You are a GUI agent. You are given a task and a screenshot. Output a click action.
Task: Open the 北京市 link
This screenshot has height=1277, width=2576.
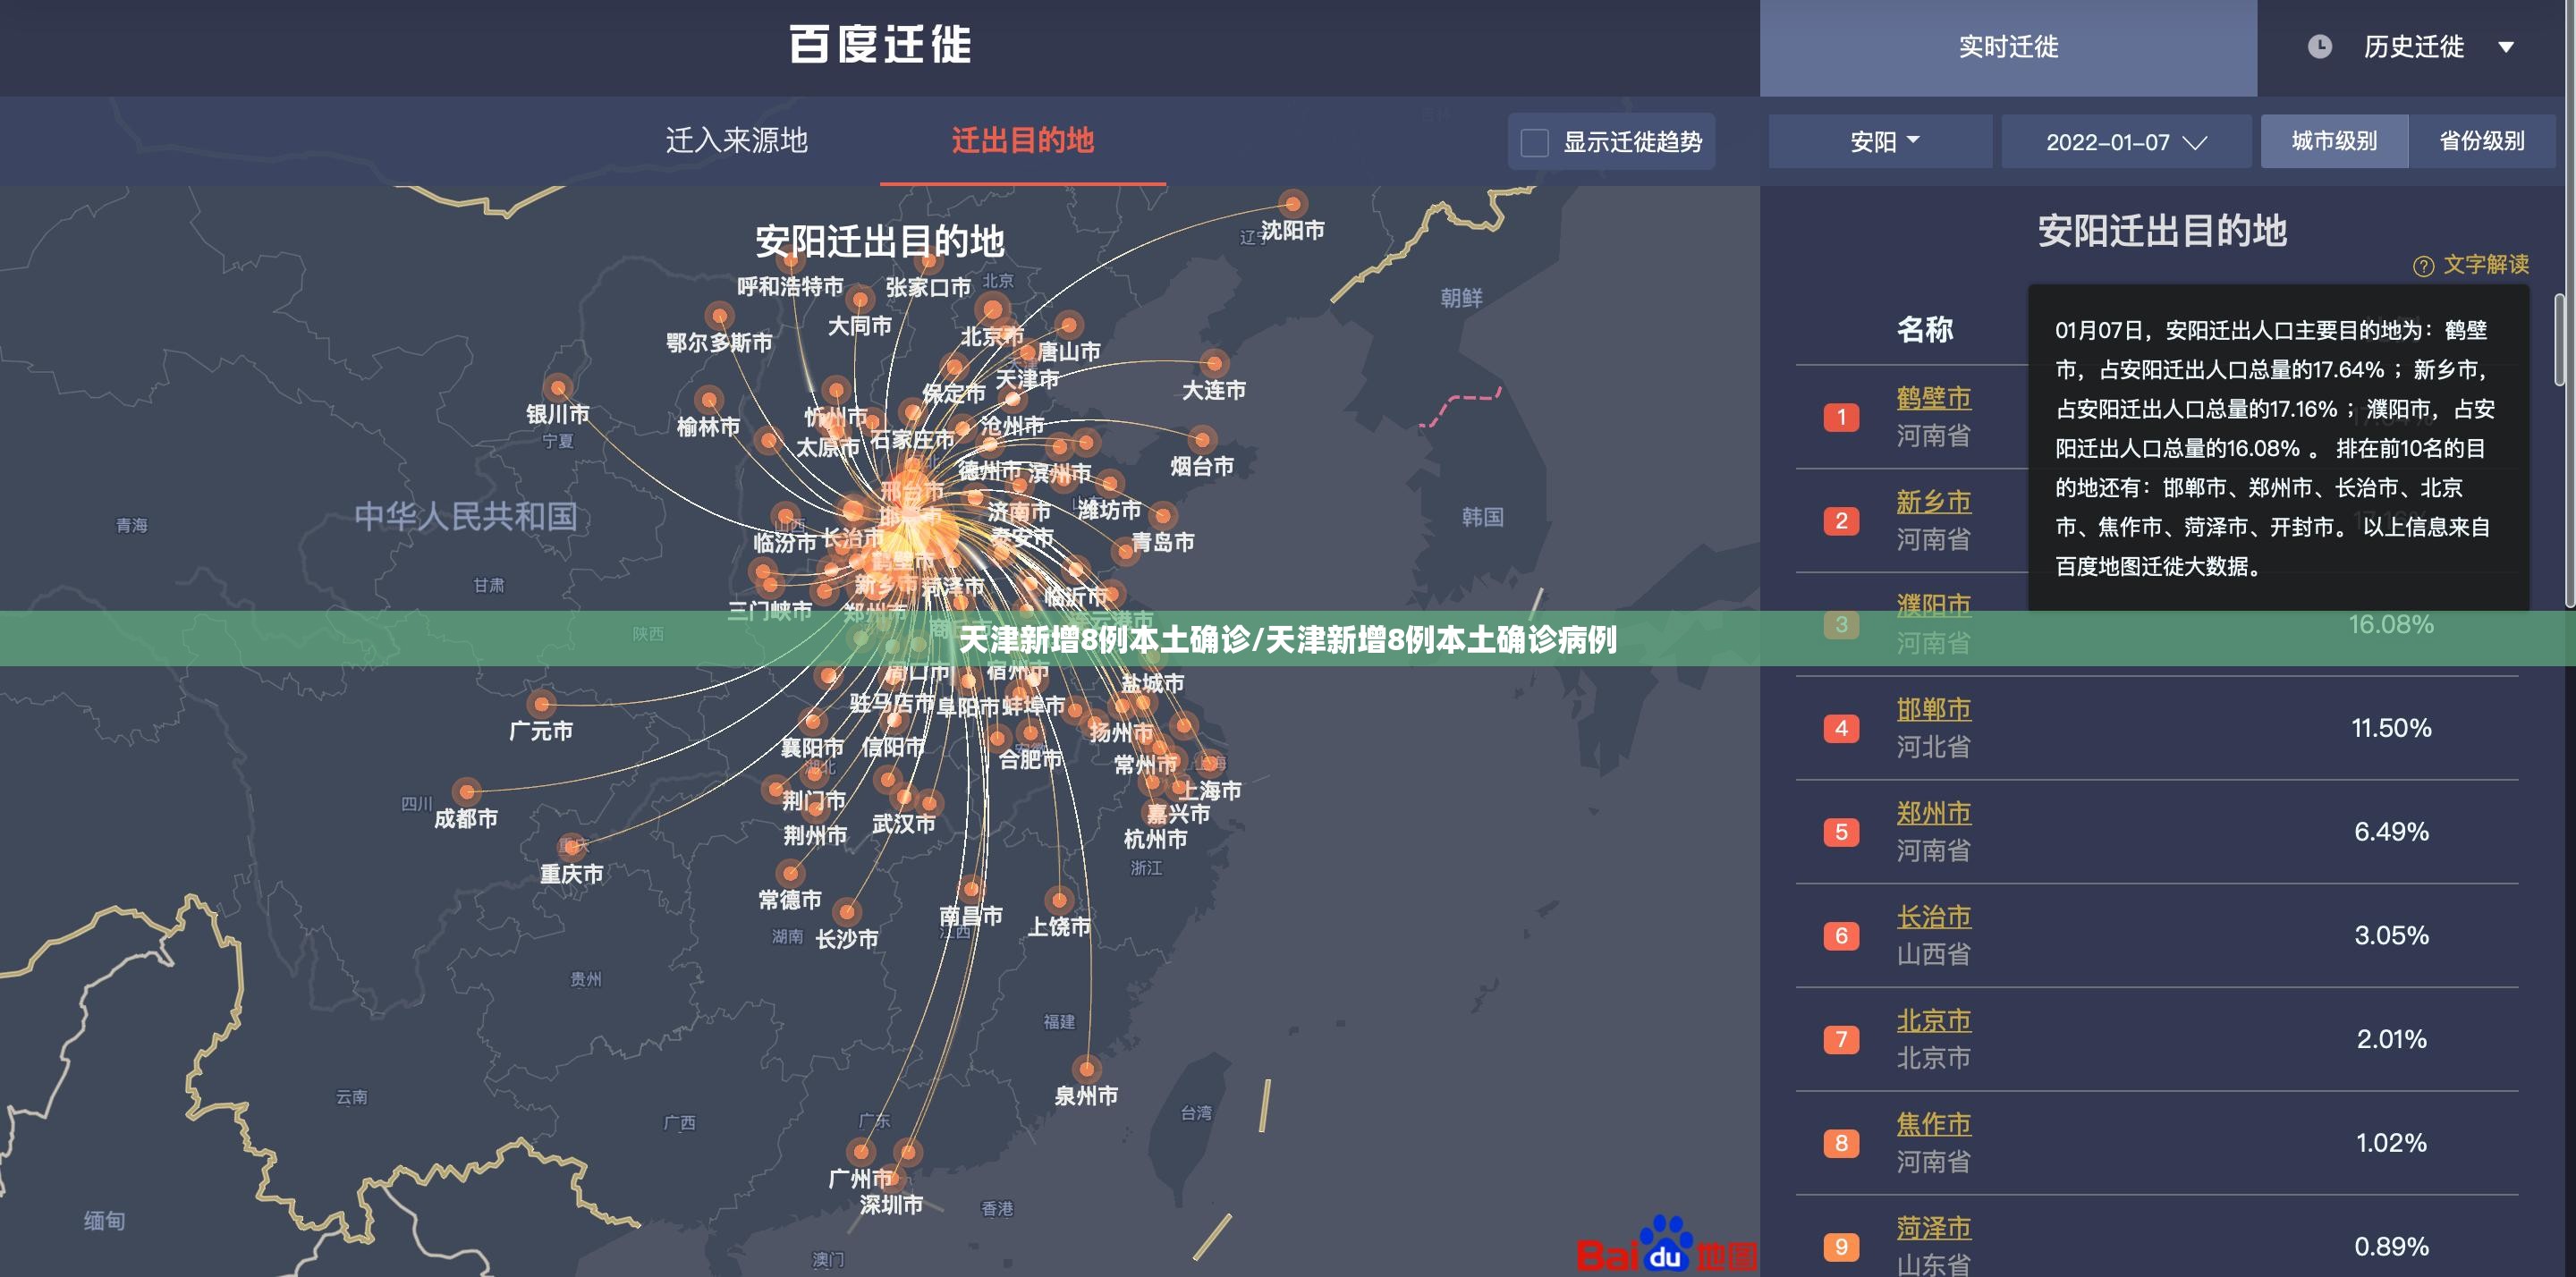pyautogui.click(x=1933, y=1021)
